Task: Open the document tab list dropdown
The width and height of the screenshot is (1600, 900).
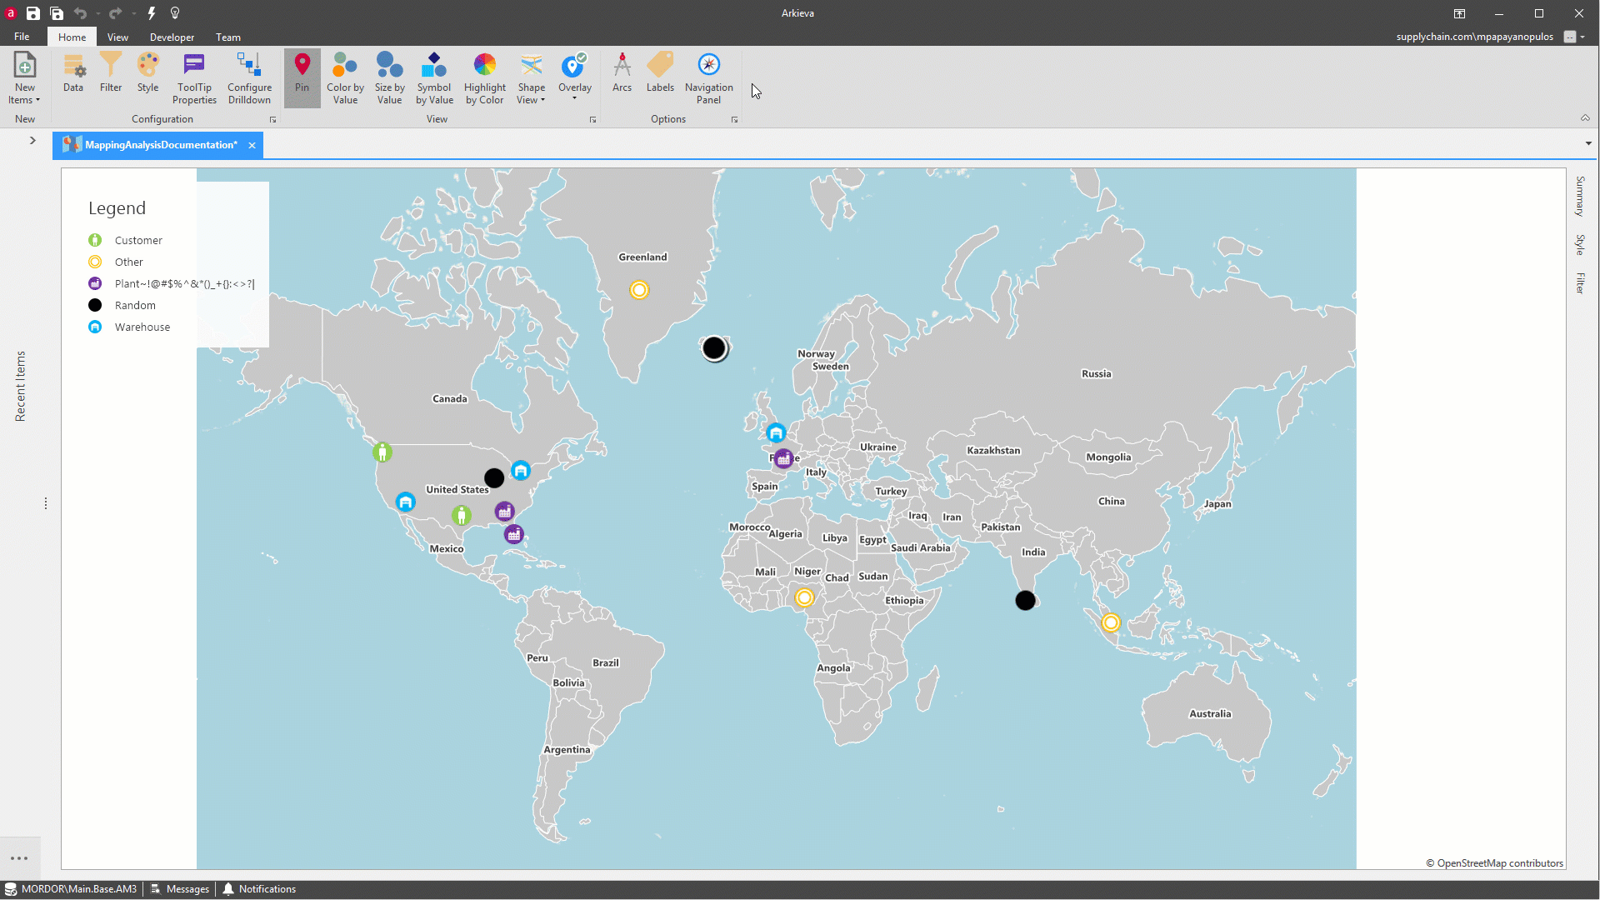Action: coord(1588,143)
